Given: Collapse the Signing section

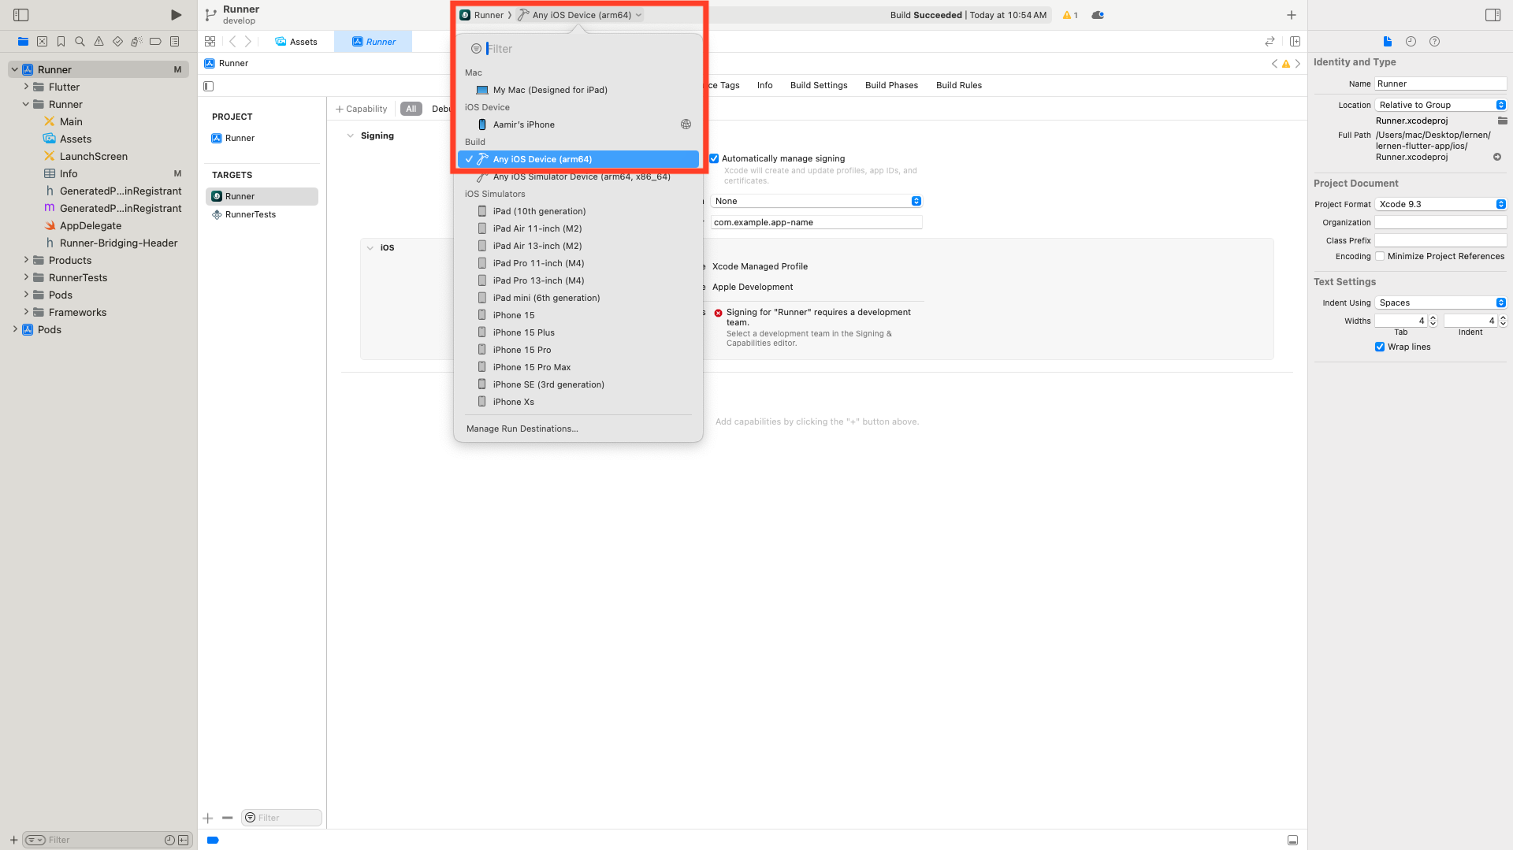Looking at the screenshot, I should (351, 135).
